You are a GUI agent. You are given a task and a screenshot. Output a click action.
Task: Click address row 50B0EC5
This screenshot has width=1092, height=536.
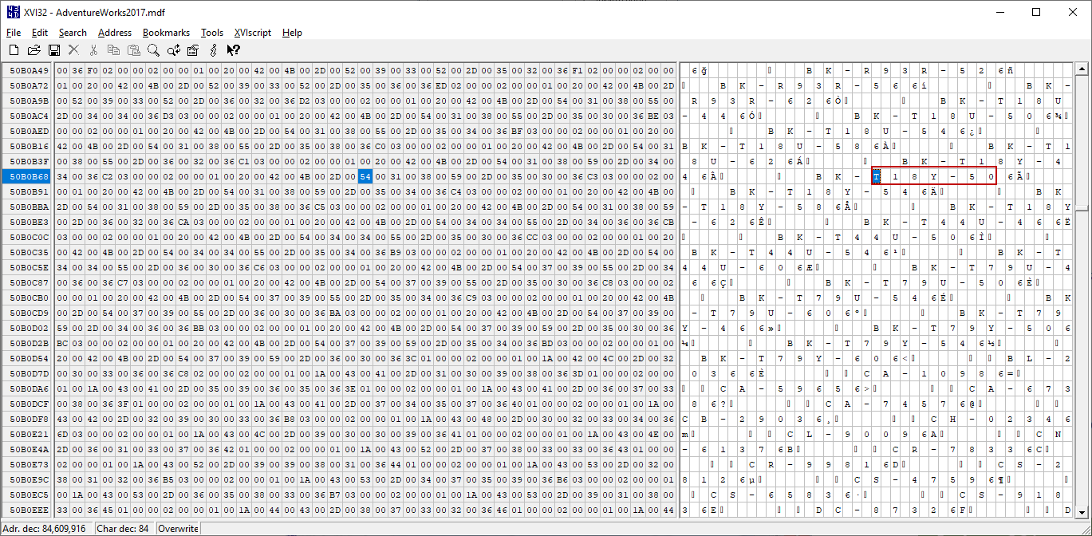pyautogui.click(x=28, y=495)
